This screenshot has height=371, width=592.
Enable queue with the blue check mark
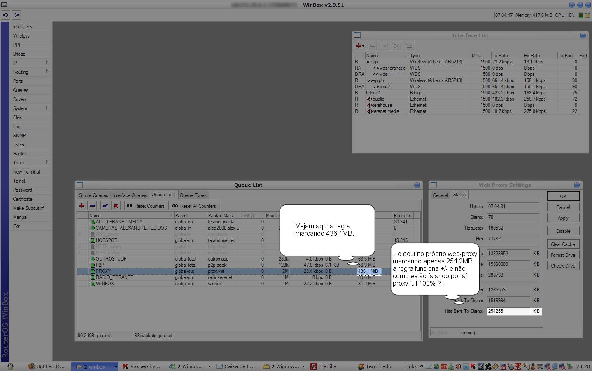click(x=105, y=206)
